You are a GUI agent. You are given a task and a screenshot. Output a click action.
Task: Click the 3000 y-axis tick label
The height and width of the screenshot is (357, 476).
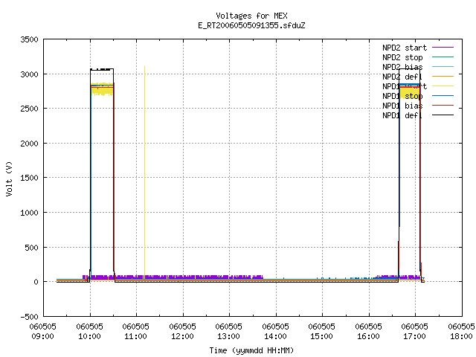[29, 74]
